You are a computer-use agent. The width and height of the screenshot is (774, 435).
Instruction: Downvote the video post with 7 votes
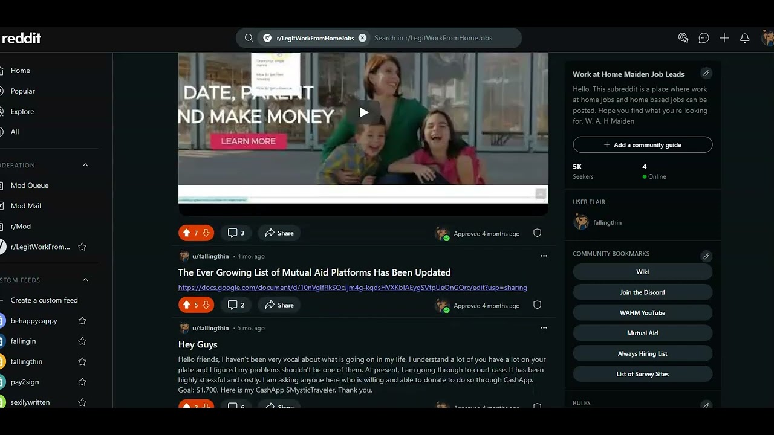coord(206,233)
